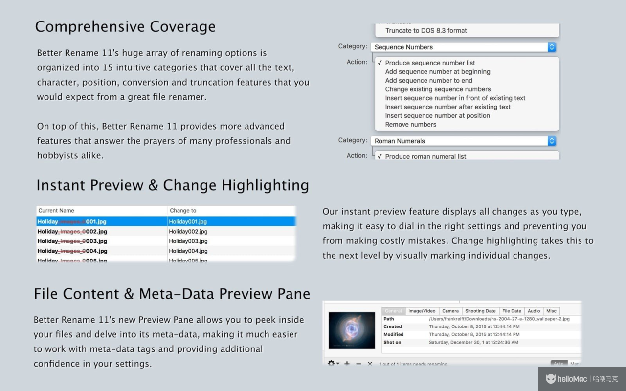Click the plus add-item icon
The height and width of the screenshot is (391, 626).
click(347, 364)
